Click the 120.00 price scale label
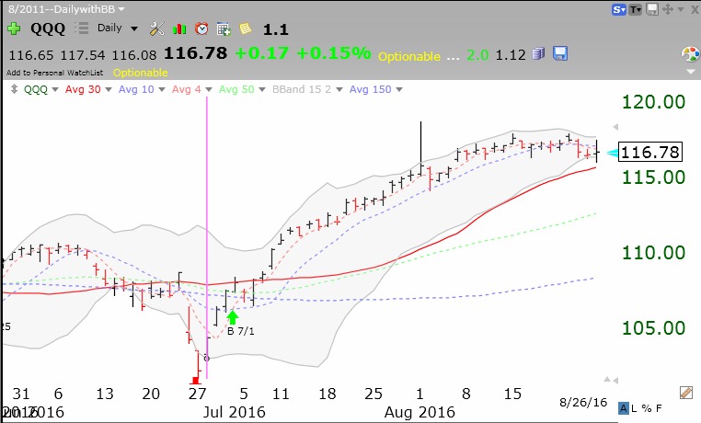 [x=653, y=102]
